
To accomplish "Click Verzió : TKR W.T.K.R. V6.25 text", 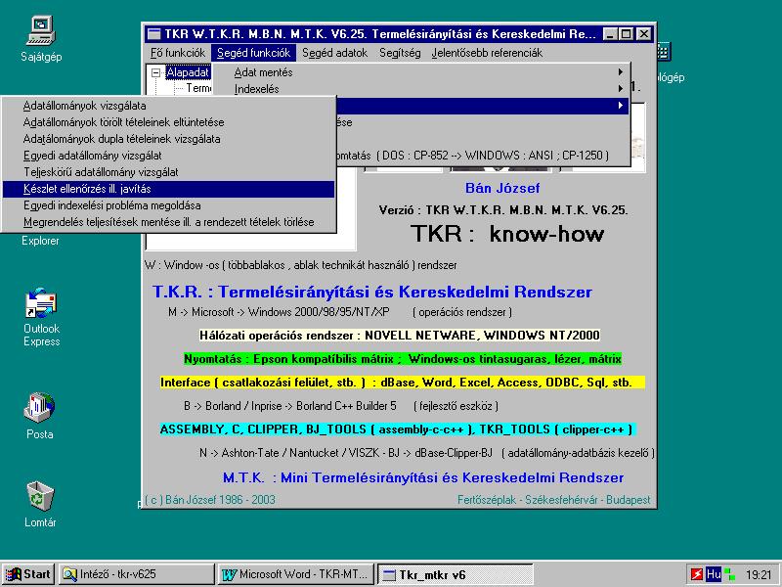I will (502, 210).
